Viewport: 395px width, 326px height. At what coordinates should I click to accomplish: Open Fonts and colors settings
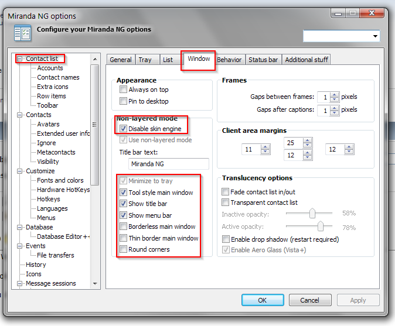click(x=60, y=180)
